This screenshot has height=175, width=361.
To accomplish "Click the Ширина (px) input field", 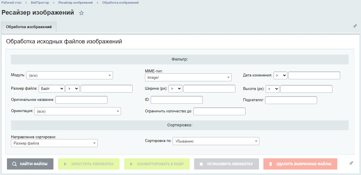I will pyautogui.click(x=209, y=89).
